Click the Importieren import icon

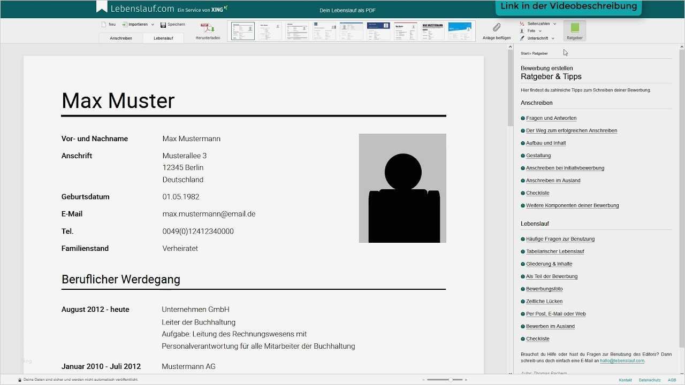(125, 25)
